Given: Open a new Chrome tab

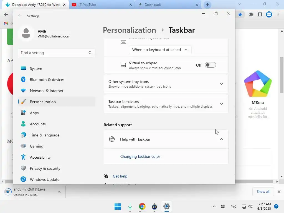Looking at the screenshot, I should [207, 5].
